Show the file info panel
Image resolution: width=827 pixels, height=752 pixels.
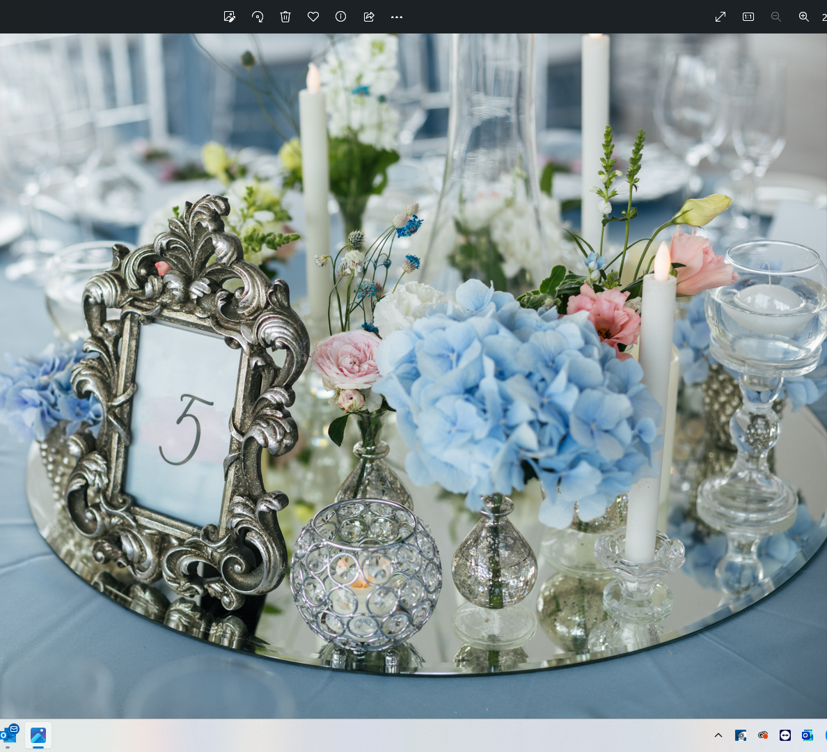pos(340,17)
